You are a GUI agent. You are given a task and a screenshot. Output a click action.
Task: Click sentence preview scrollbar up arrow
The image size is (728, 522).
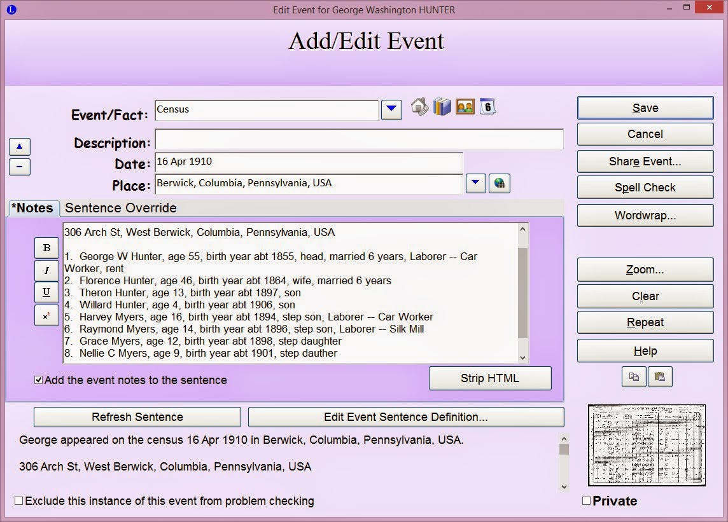click(564, 439)
